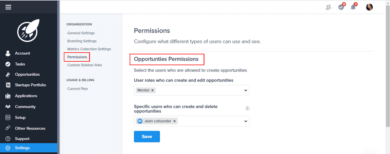The height and width of the screenshot is (154, 390).
Task: Save the permissions settings
Action: [x=147, y=137]
